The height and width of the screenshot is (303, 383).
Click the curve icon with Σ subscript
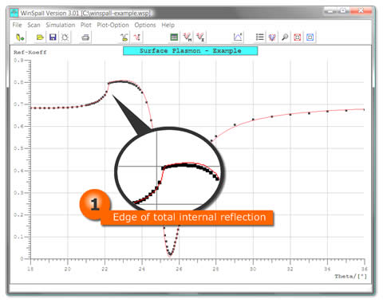(x=200, y=37)
